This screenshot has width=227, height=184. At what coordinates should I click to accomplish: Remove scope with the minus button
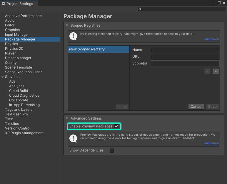tap(207, 71)
